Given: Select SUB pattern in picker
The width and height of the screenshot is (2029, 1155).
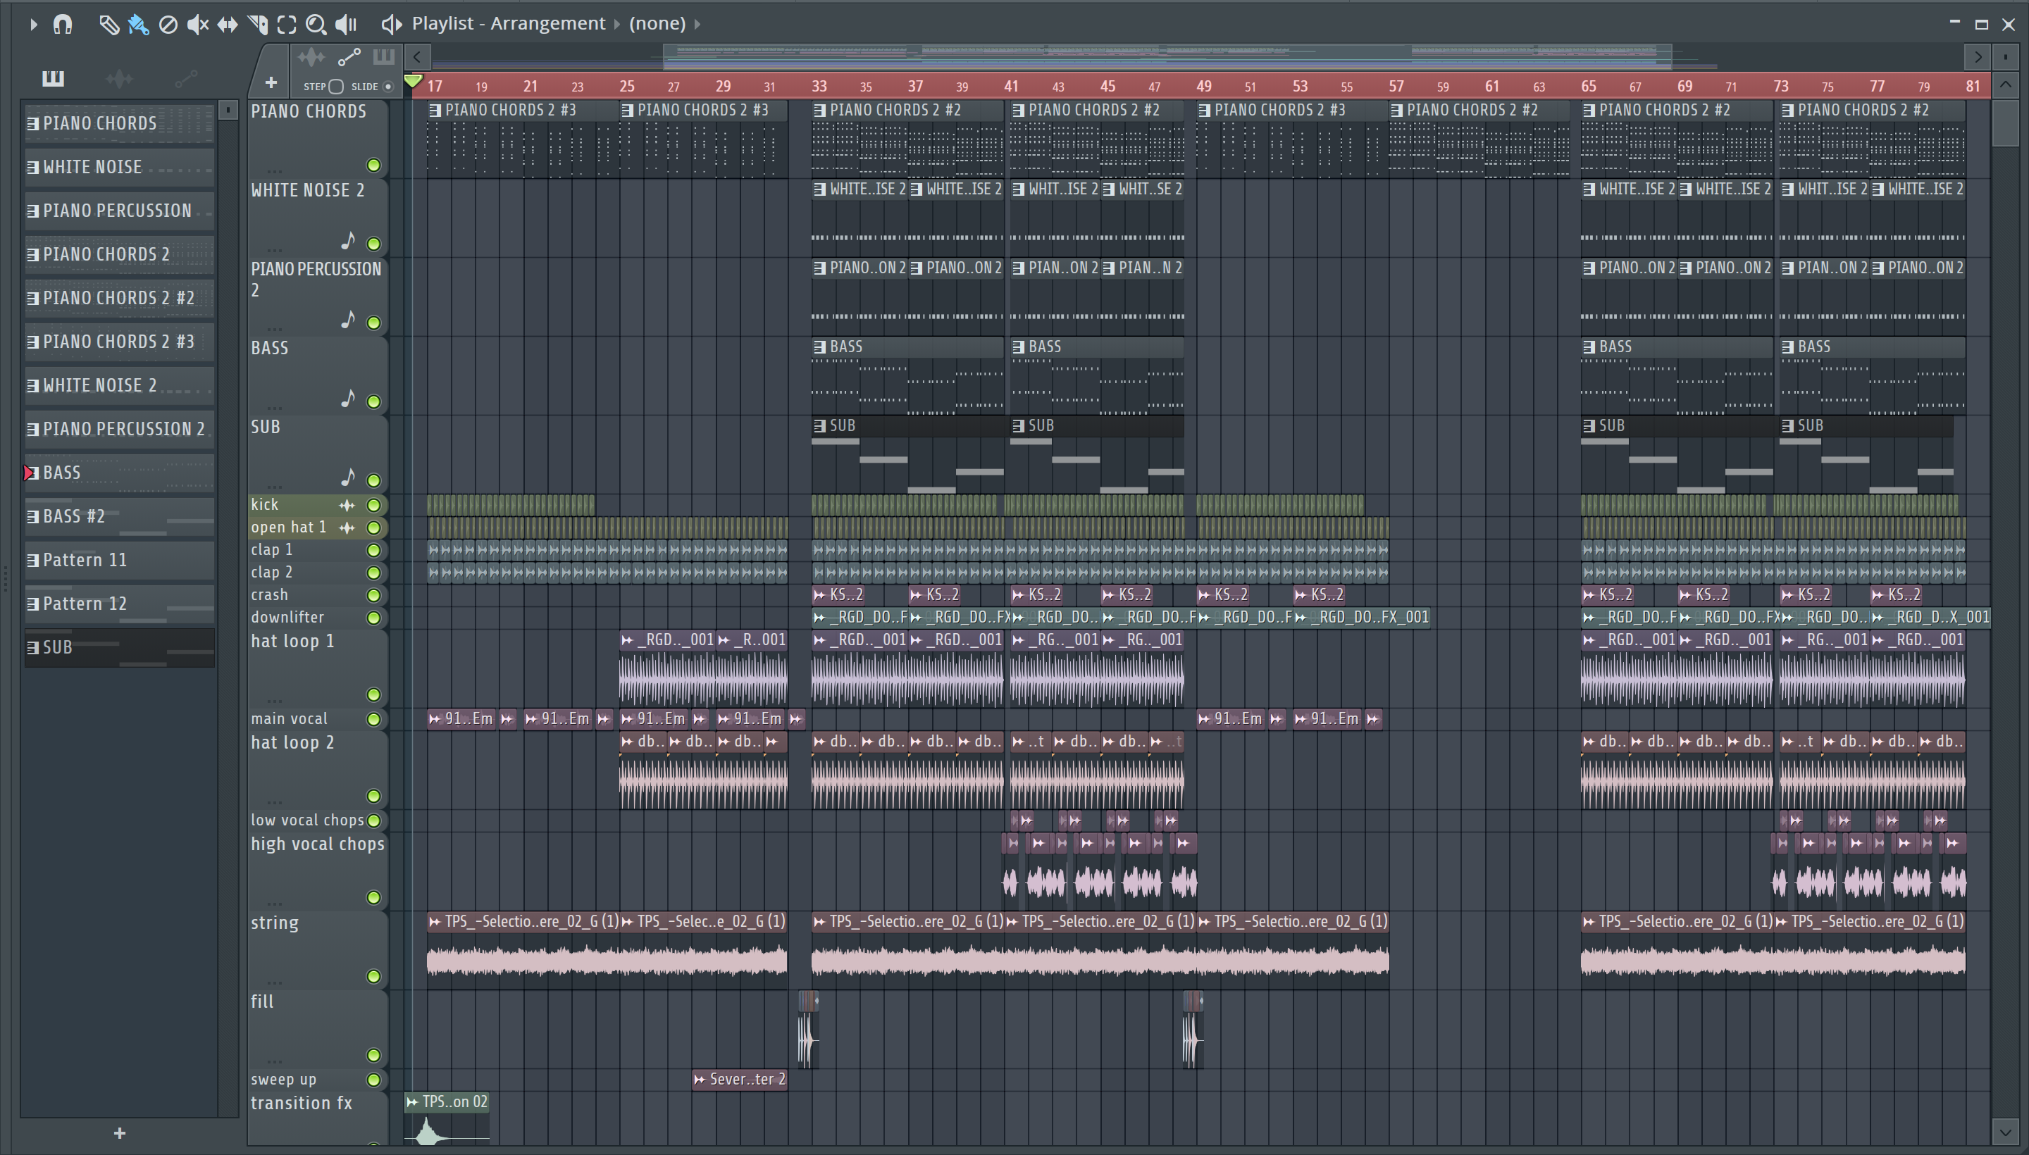Looking at the screenshot, I should (119, 647).
